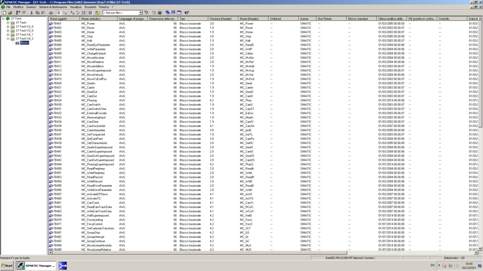The width and height of the screenshot is (483, 271).
Task: Sort by the Versione (Header) column header
Action: coord(223,19)
